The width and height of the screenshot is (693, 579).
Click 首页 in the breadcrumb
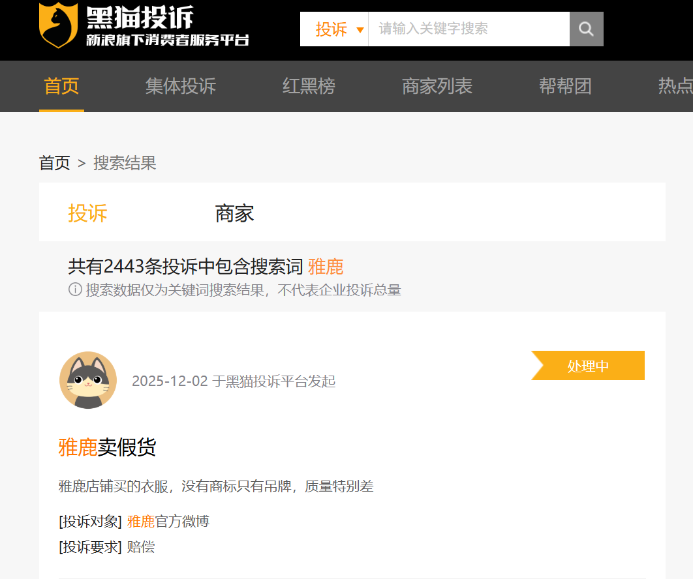[54, 163]
